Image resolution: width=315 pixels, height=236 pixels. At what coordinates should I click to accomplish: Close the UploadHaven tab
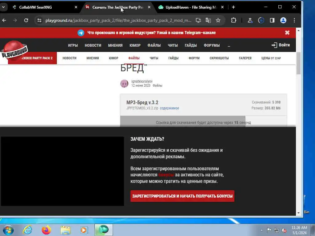[x=222, y=7]
